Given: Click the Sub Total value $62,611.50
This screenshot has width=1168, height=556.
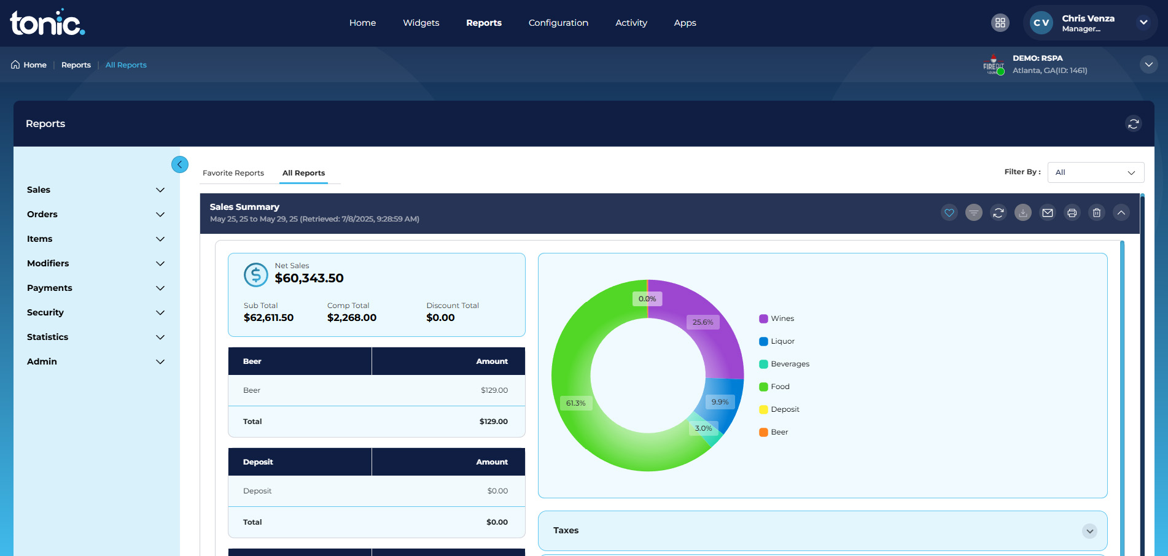Looking at the screenshot, I should click(268, 318).
